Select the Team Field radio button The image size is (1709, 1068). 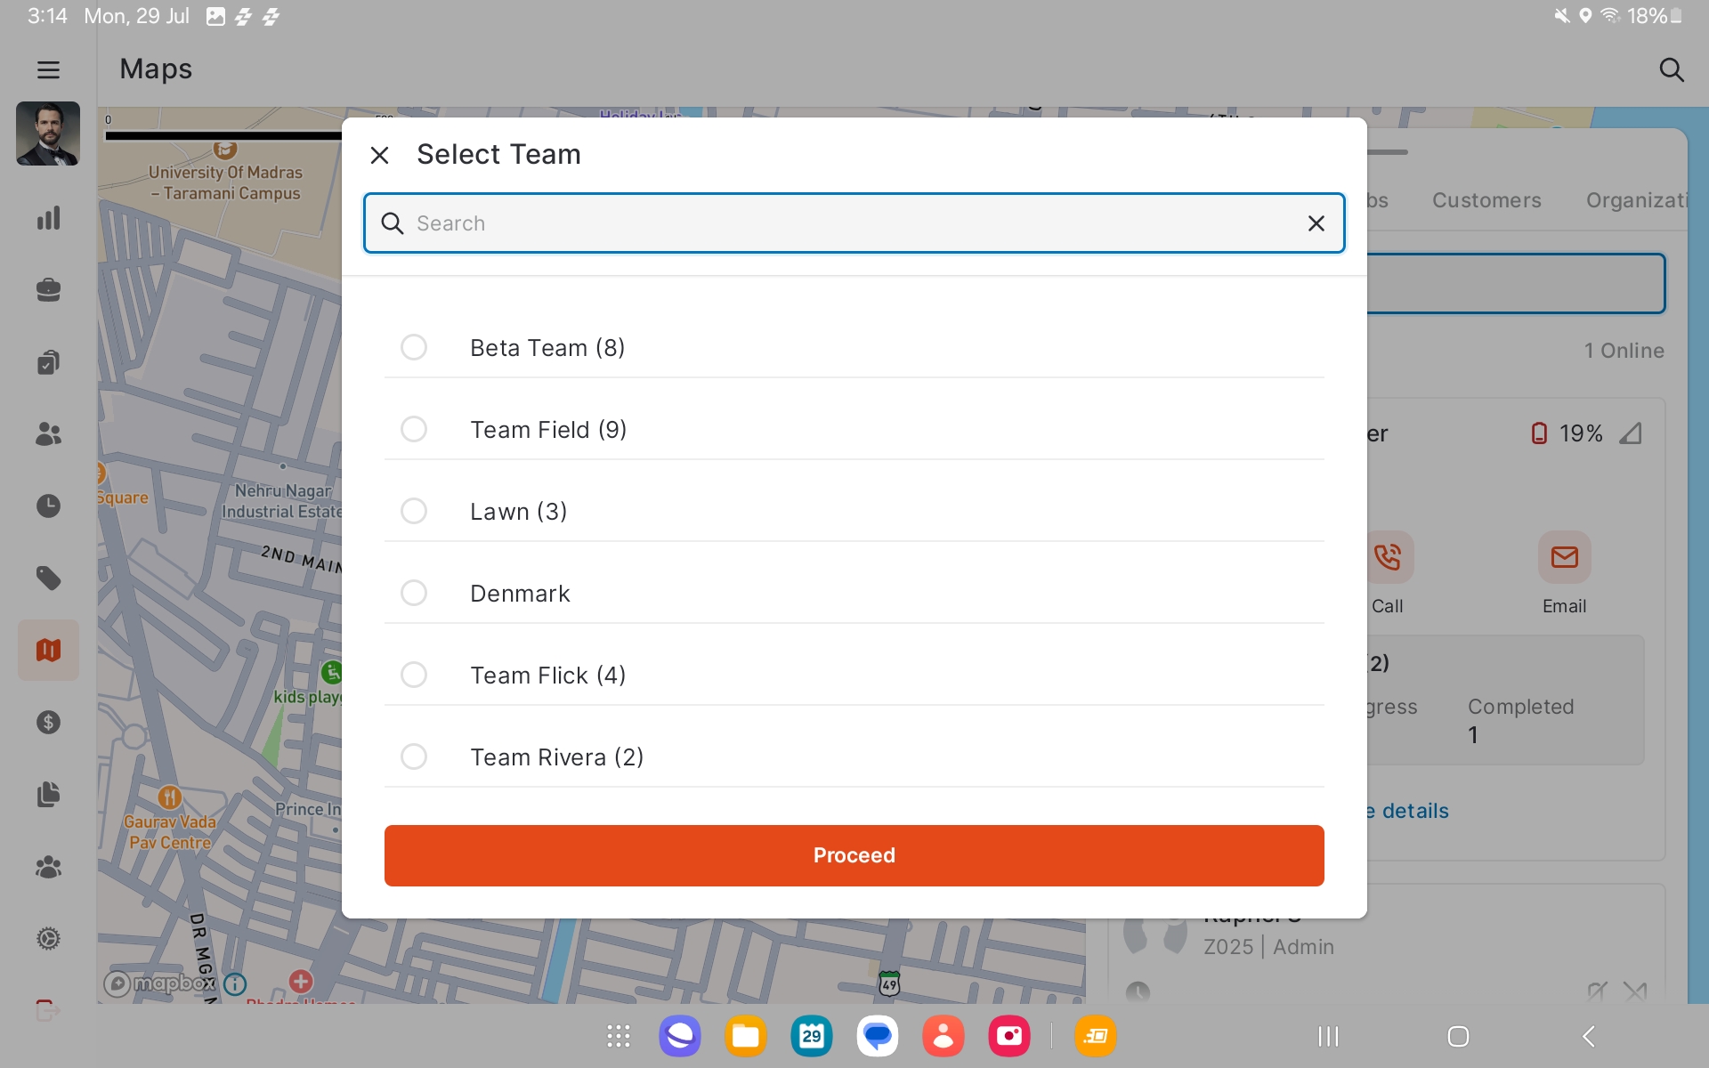[x=414, y=429]
